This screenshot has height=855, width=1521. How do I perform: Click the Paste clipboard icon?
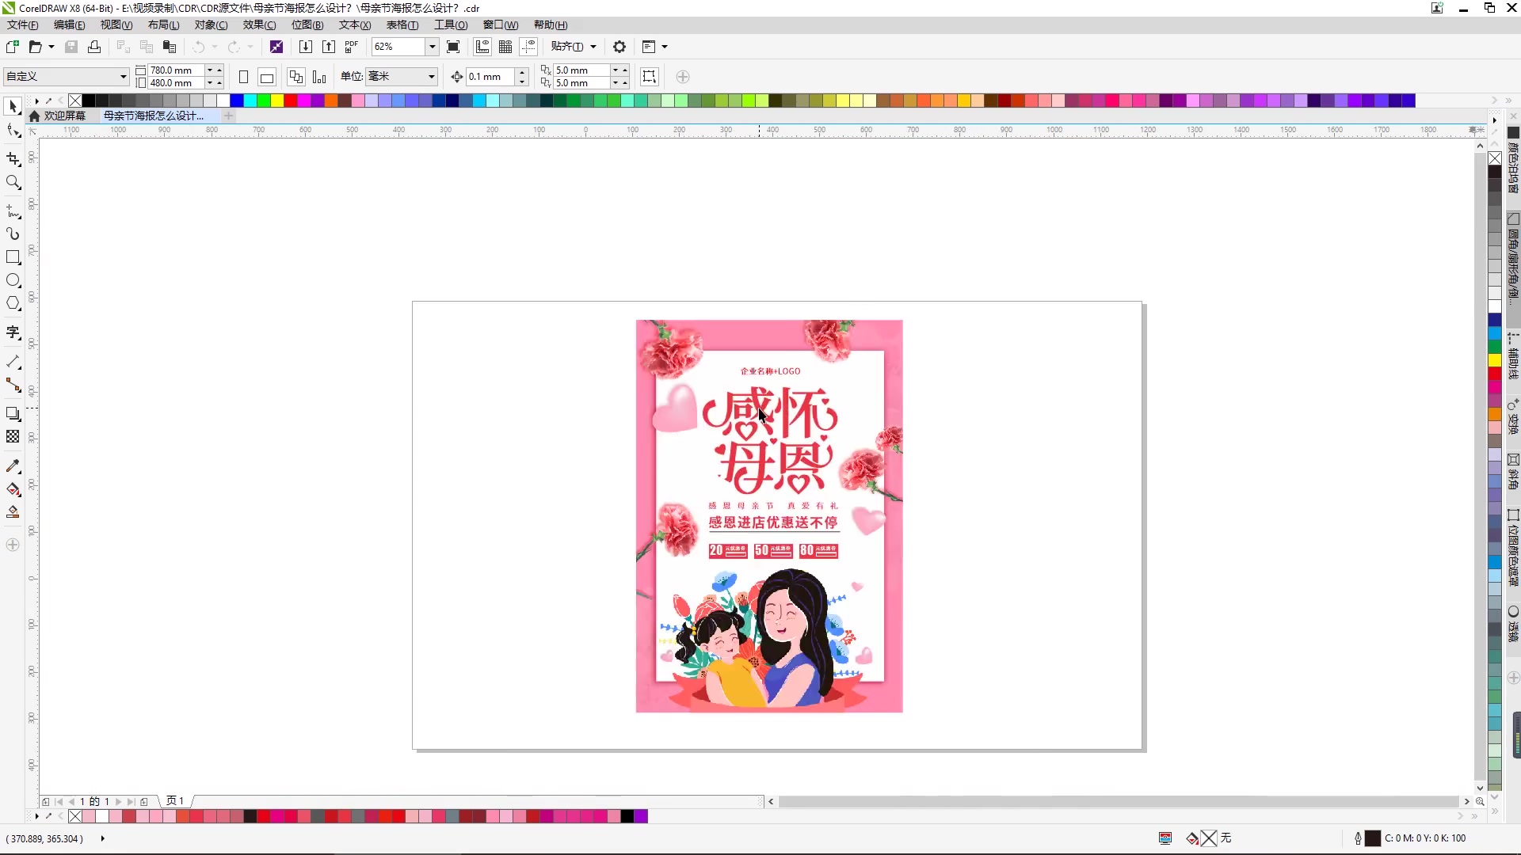(x=170, y=47)
